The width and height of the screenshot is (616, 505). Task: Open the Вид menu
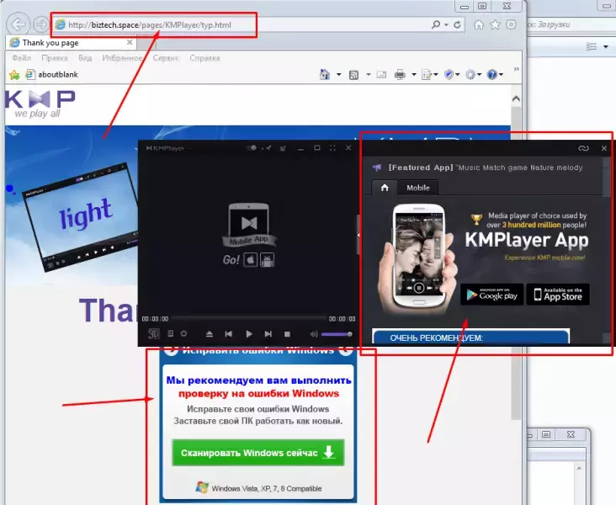pyautogui.click(x=85, y=58)
